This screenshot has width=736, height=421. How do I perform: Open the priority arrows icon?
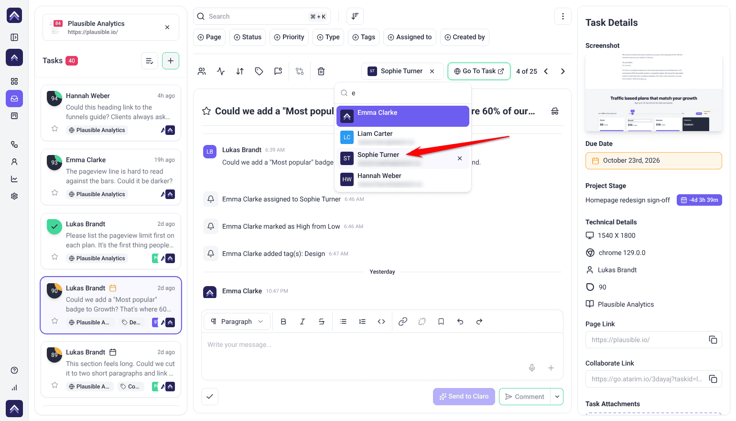[240, 71]
